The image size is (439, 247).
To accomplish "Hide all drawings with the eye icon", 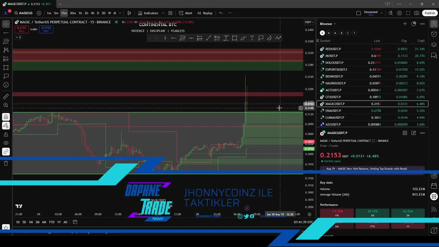I will coord(6,143).
